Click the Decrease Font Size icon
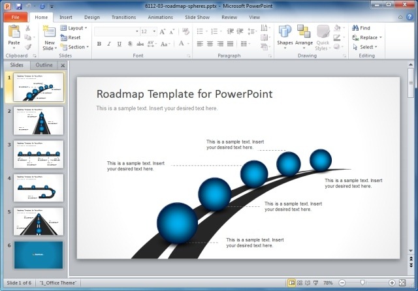Screen dimensions: 418x291 (172, 32)
